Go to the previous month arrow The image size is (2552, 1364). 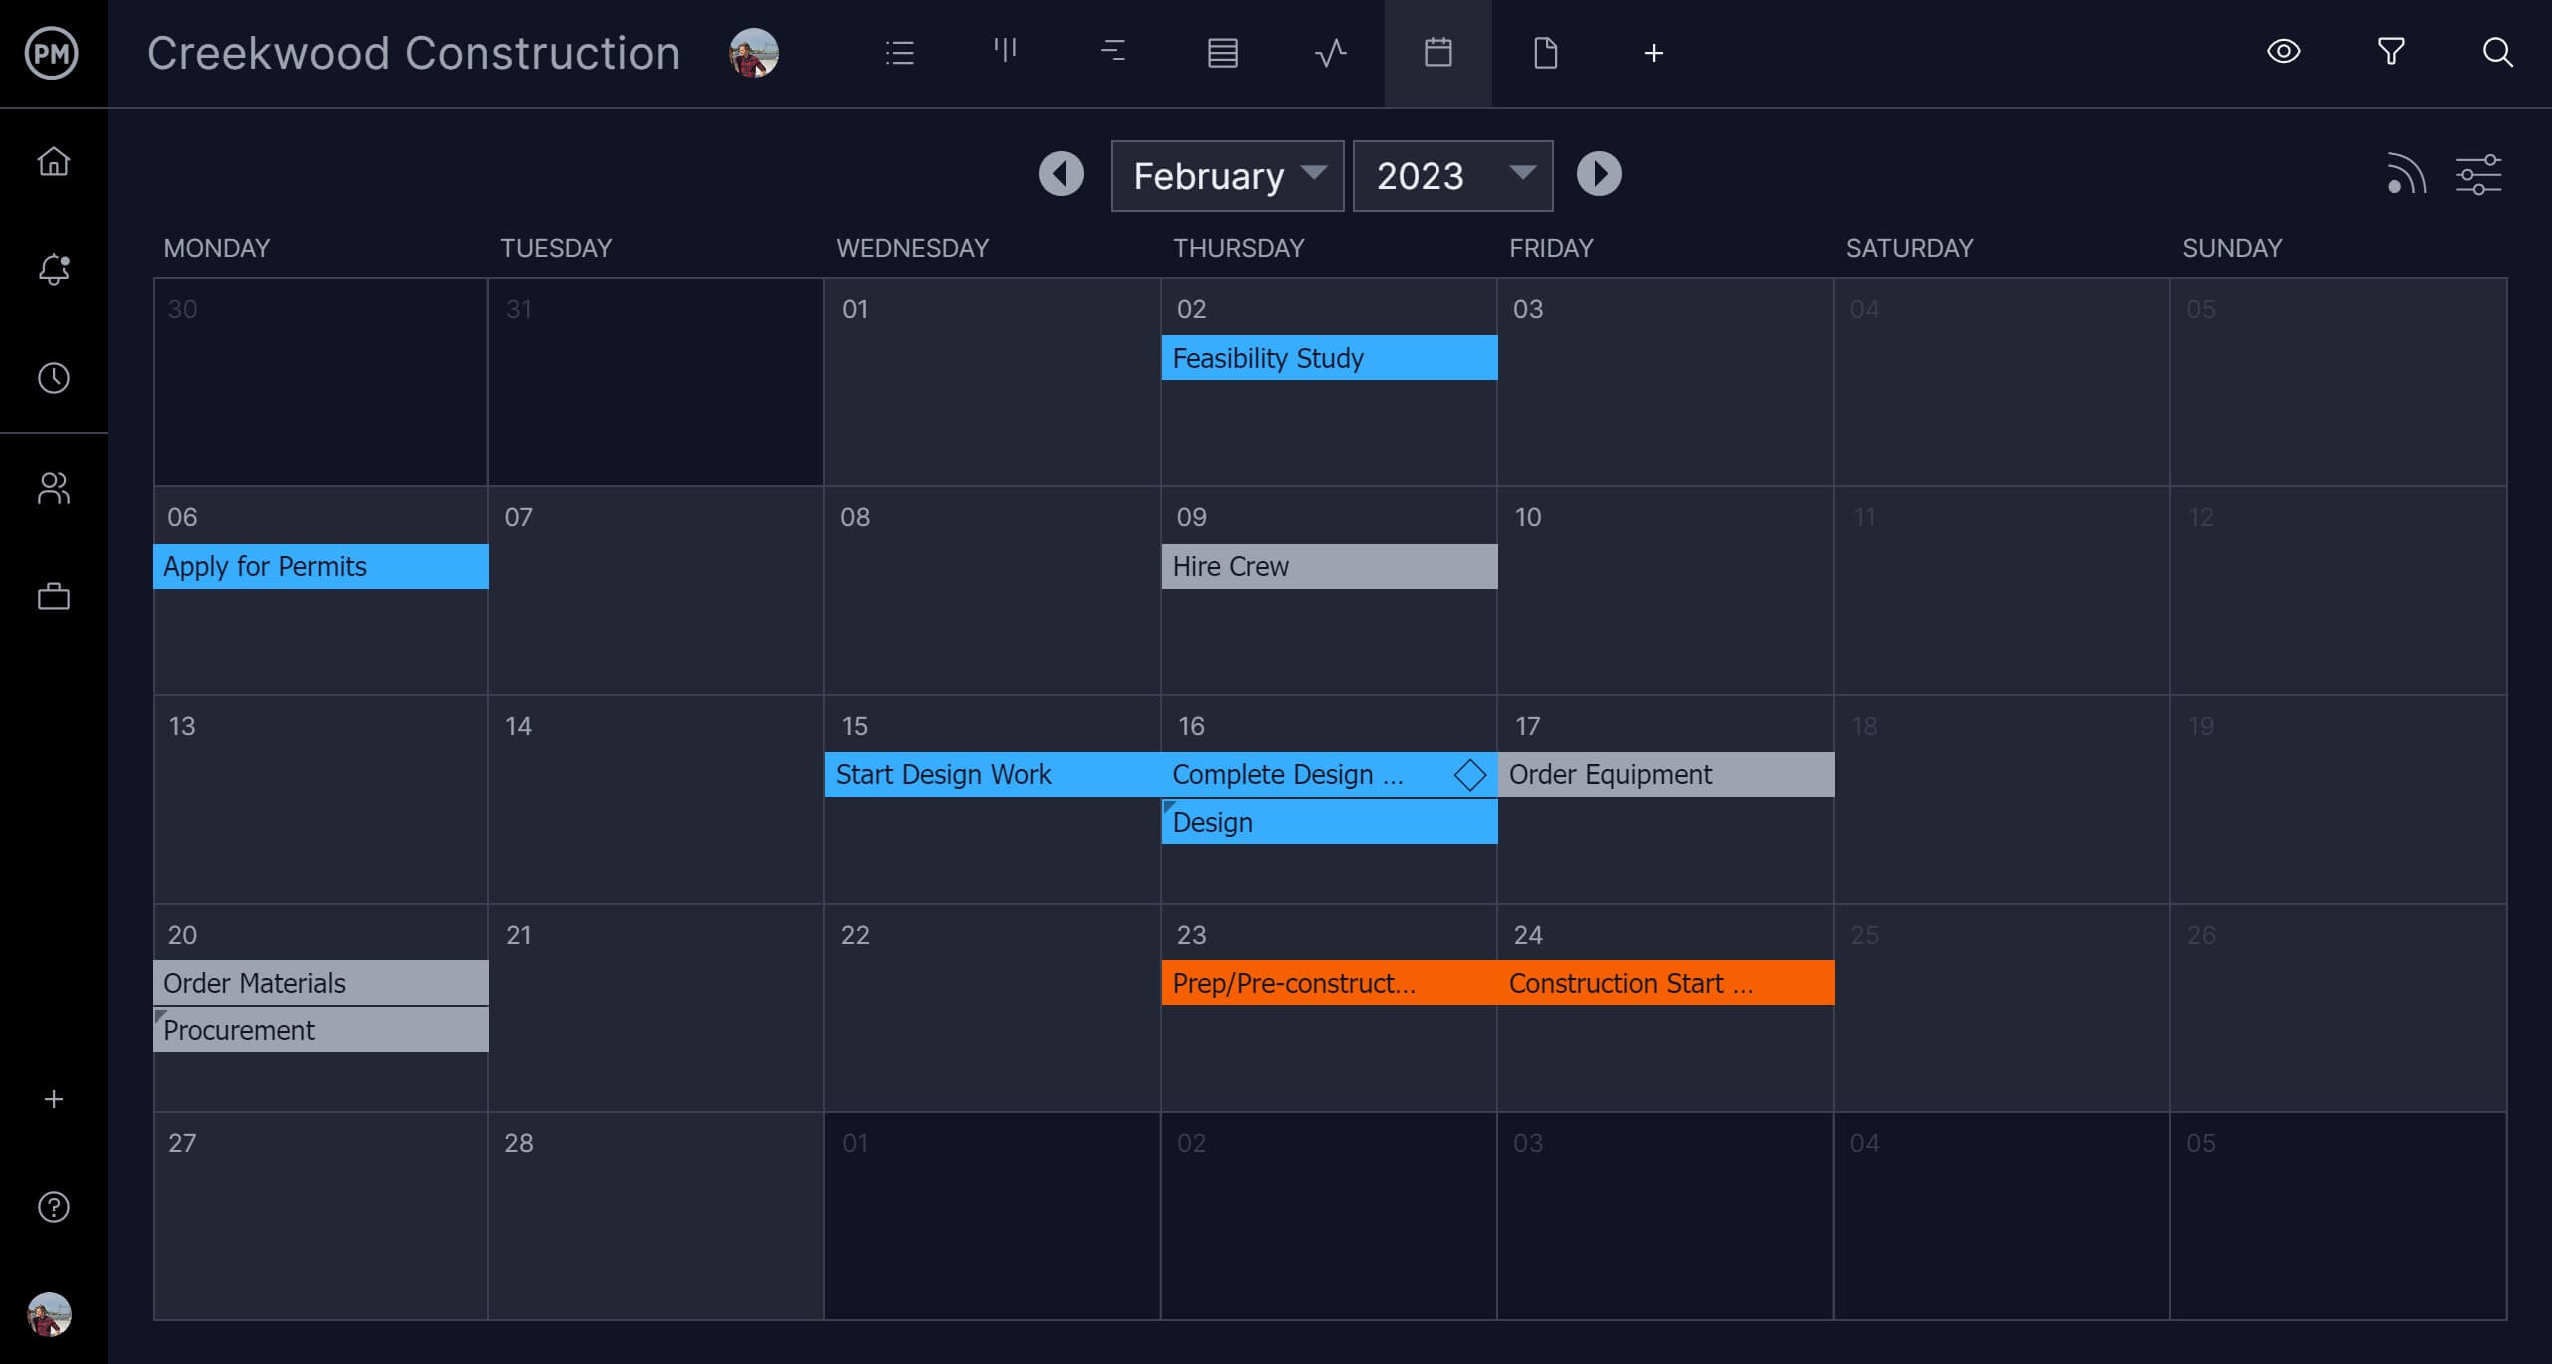point(1061,174)
